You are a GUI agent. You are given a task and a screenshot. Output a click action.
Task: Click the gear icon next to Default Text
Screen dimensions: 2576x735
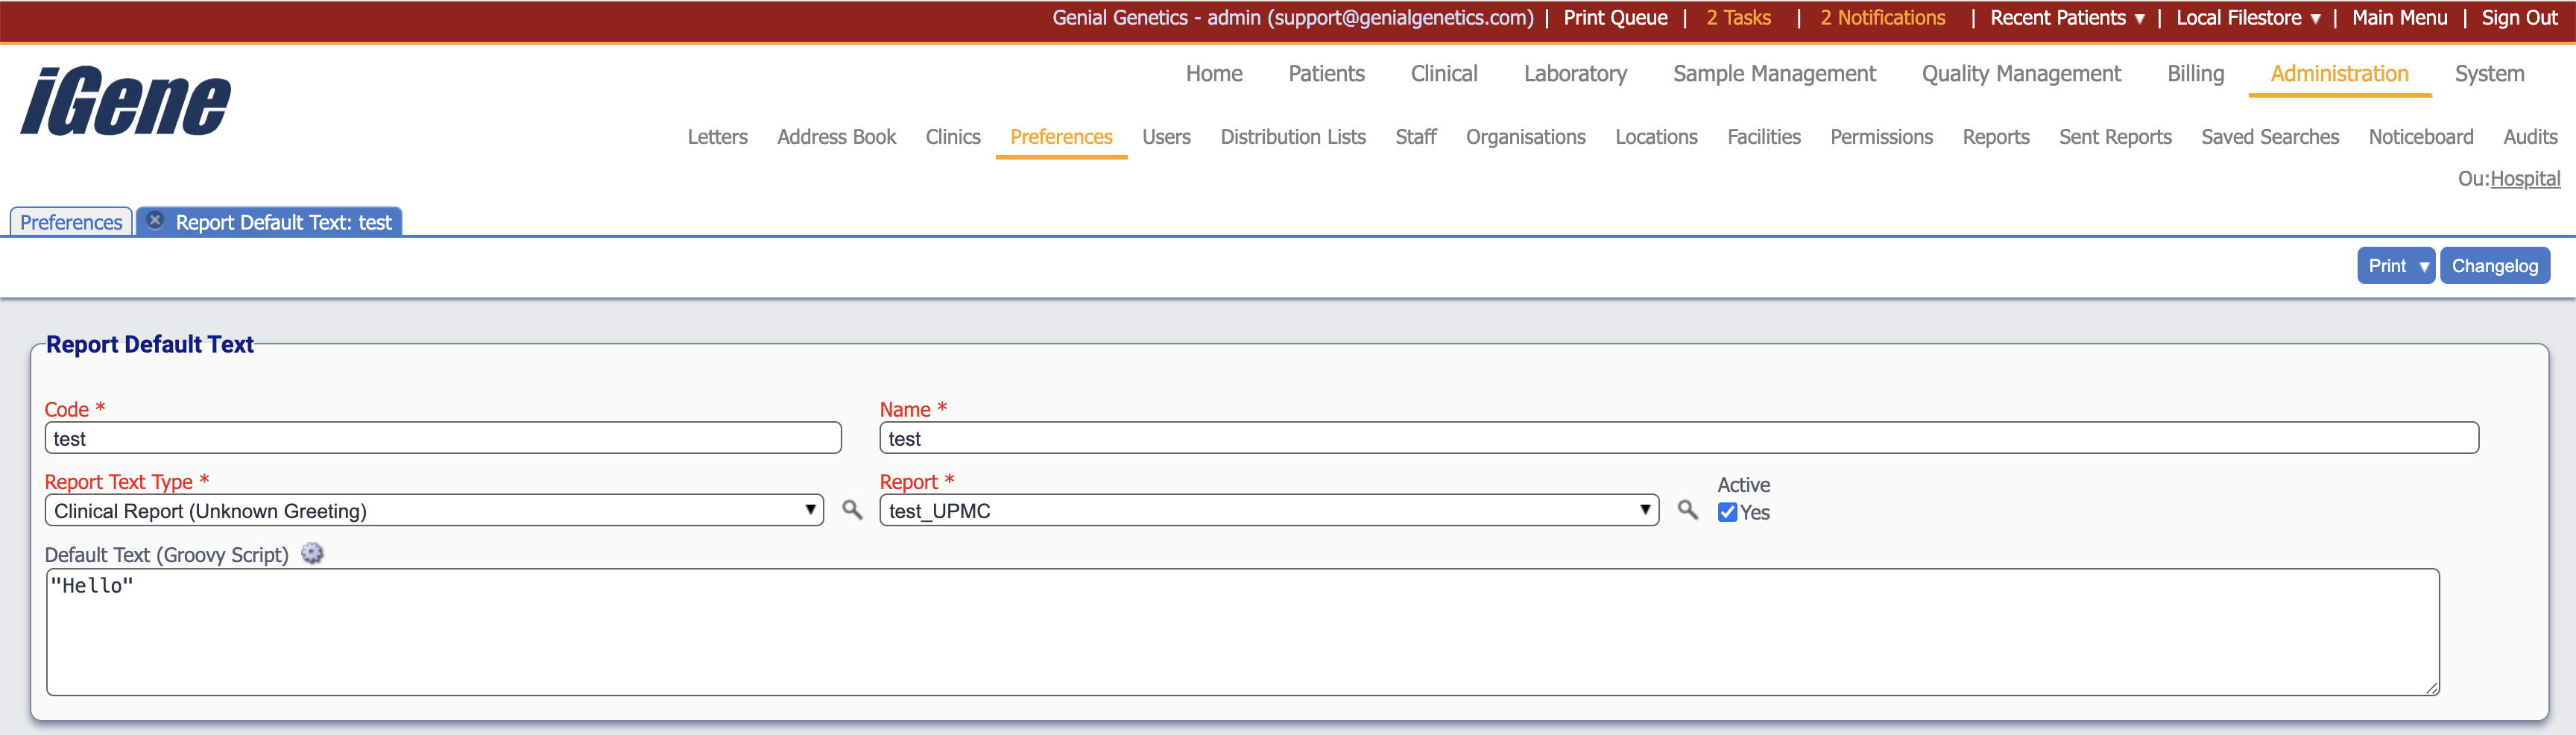(x=313, y=554)
